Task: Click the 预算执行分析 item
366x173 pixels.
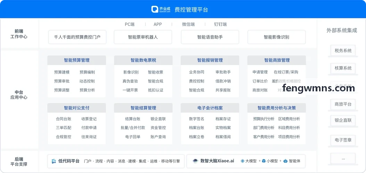Action: 264,119
